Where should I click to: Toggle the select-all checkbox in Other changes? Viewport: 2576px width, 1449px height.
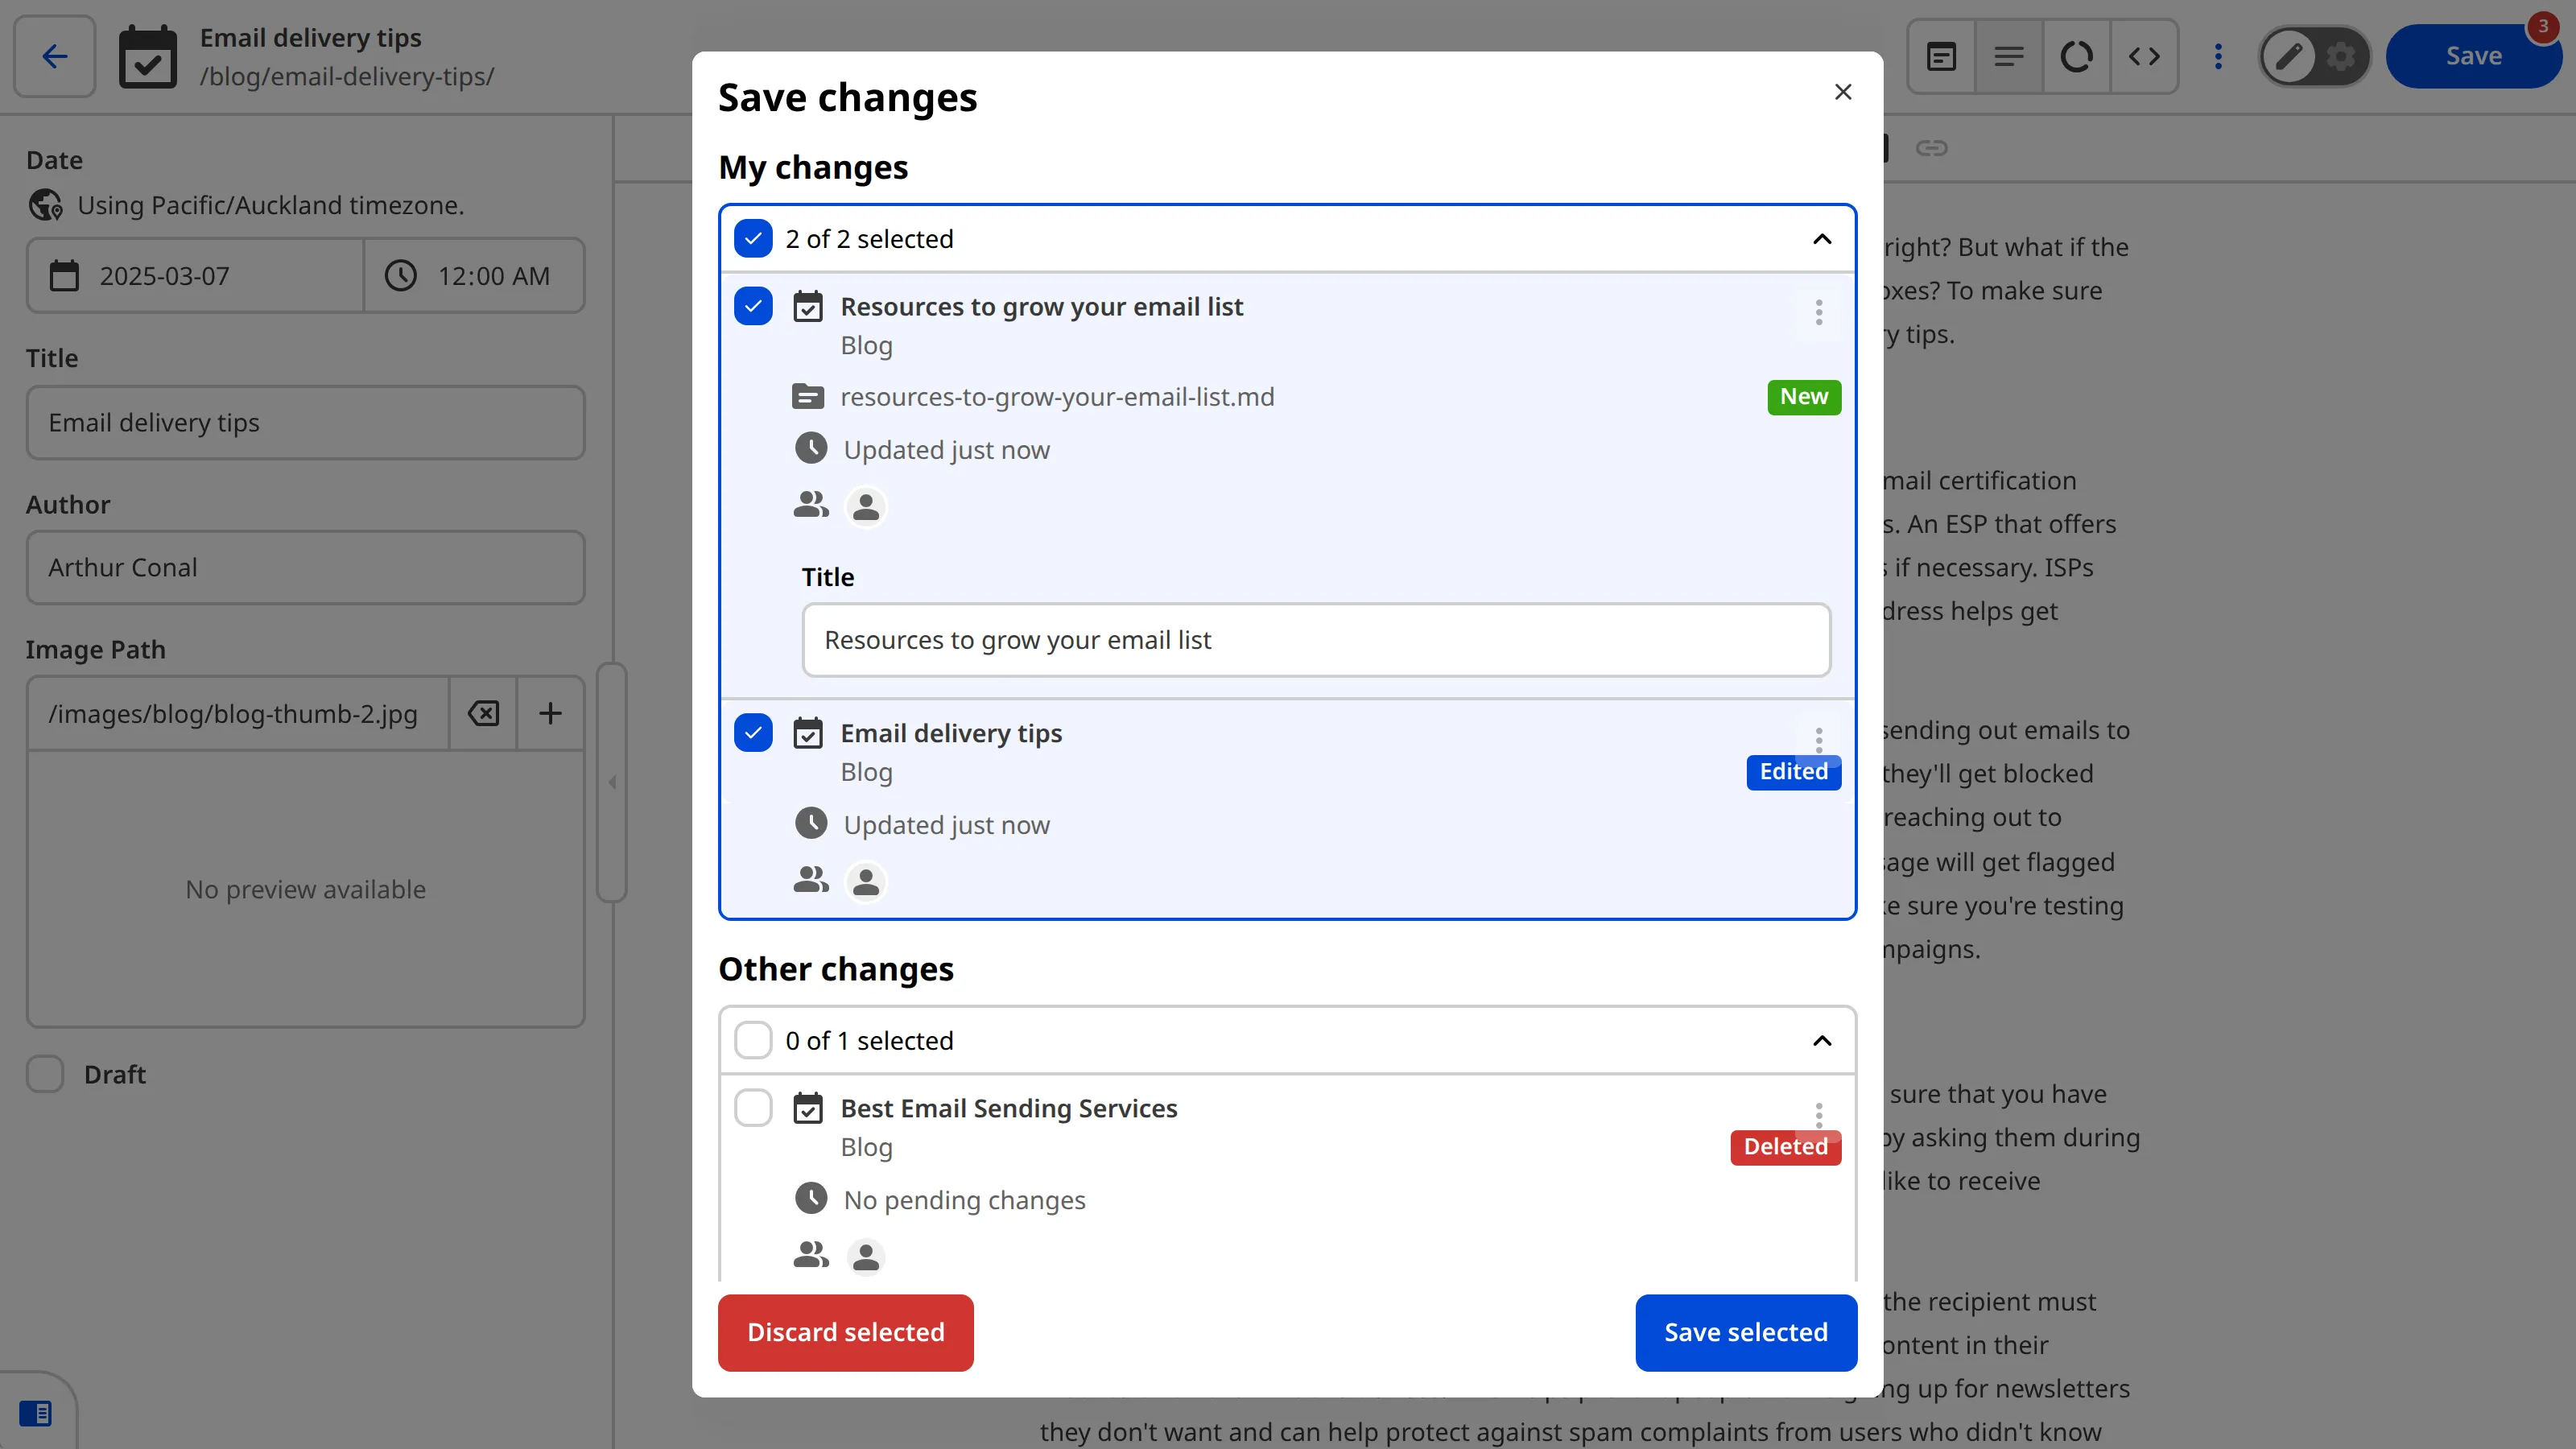(753, 1040)
